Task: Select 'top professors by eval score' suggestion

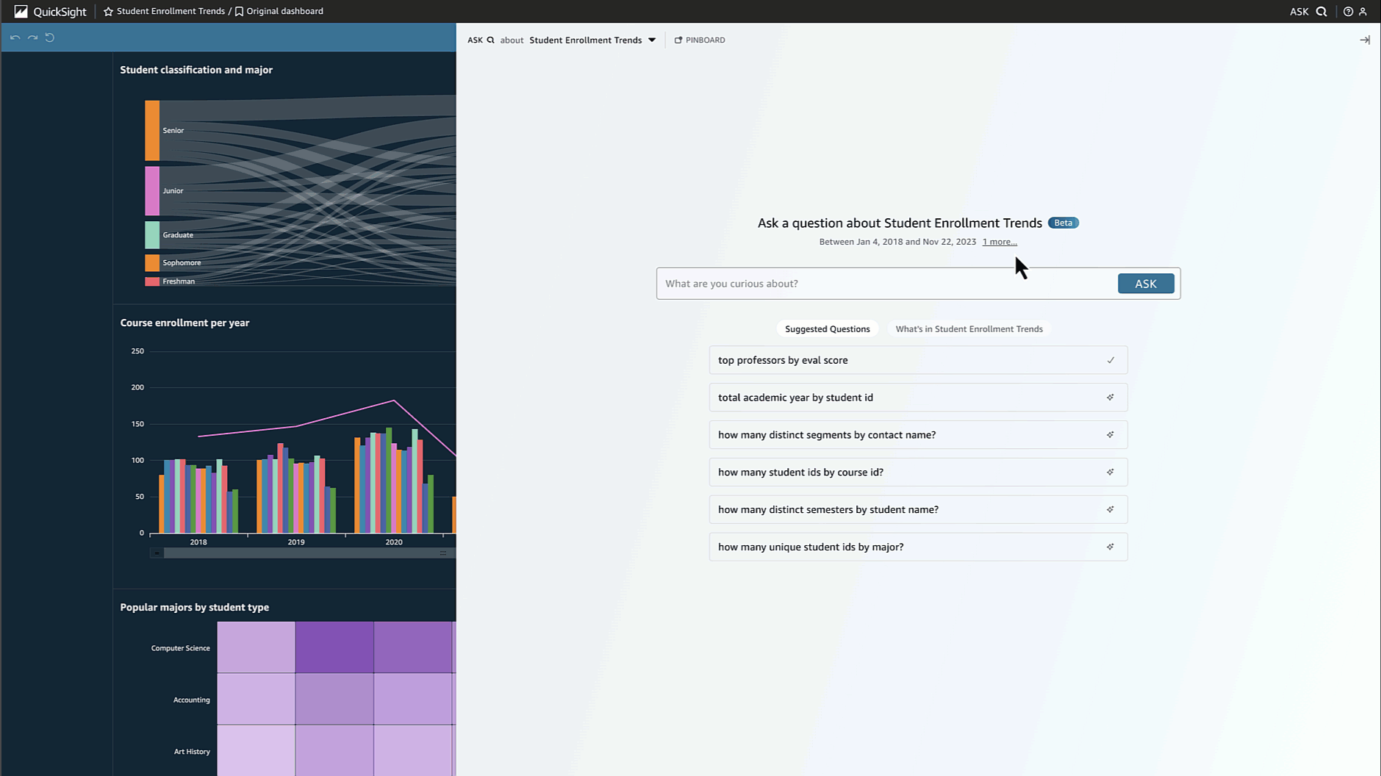Action: 918,360
